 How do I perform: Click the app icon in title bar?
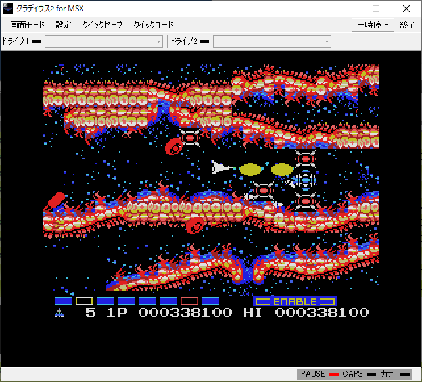(7, 9)
